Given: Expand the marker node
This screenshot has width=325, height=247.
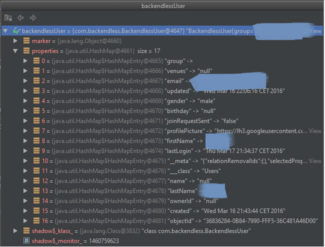Looking at the screenshot, I should click(15, 41).
